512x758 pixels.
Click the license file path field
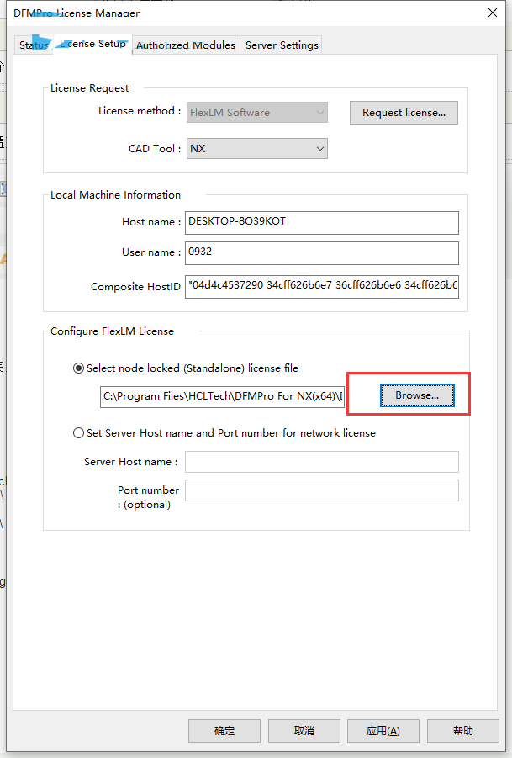[x=222, y=396]
